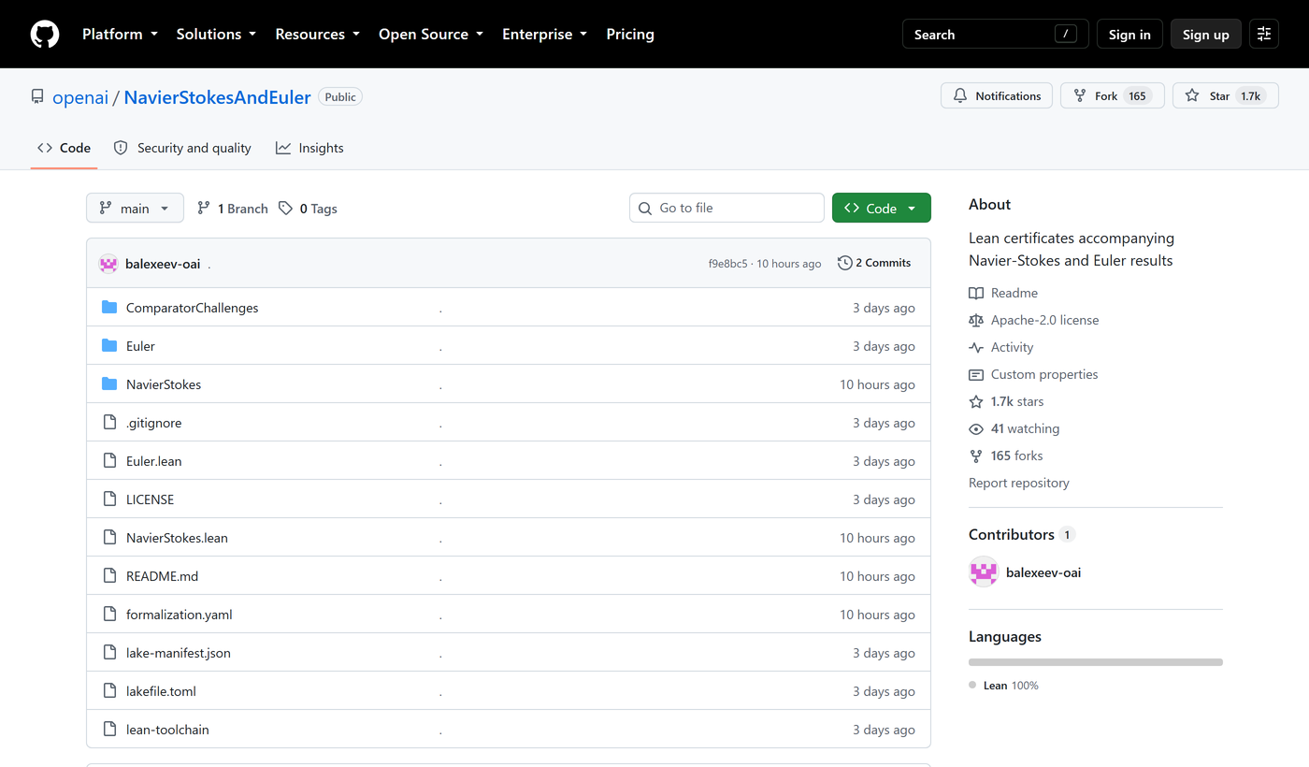This screenshot has width=1309, height=767.
Task: Open the Contributors heading link
Action: pyautogui.click(x=1022, y=535)
